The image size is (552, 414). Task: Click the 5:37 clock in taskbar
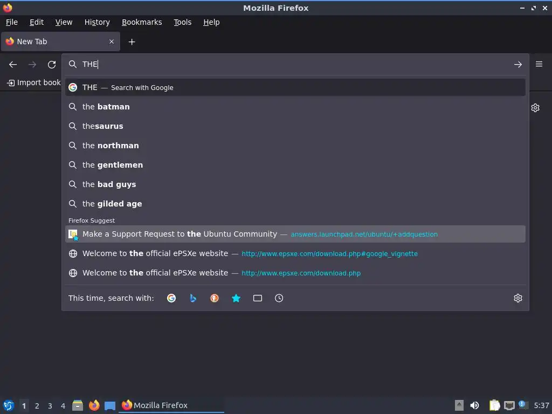click(541, 405)
